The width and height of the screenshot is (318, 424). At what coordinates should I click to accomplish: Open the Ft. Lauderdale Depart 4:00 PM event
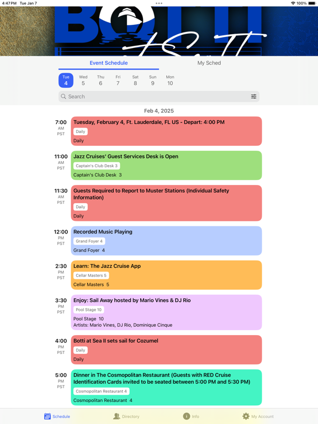point(166,131)
